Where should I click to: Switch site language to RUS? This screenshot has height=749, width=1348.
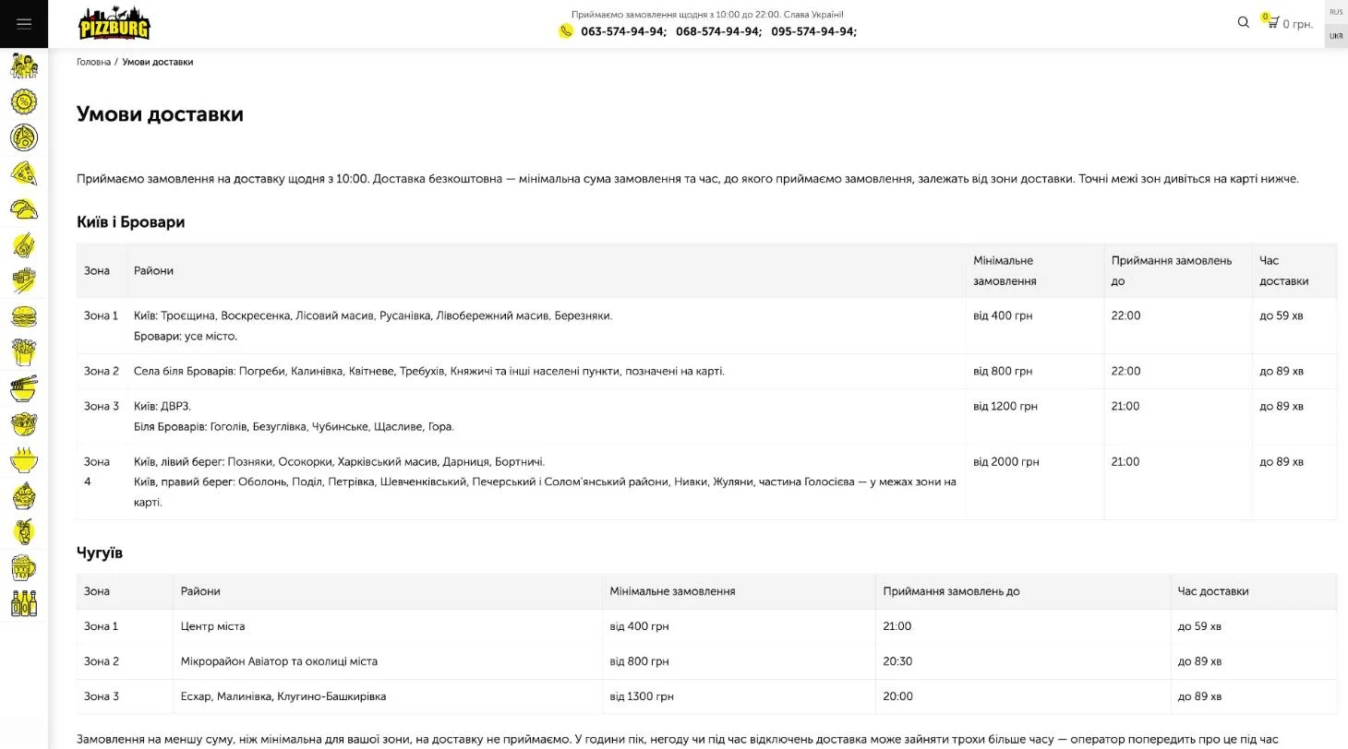(1336, 12)
